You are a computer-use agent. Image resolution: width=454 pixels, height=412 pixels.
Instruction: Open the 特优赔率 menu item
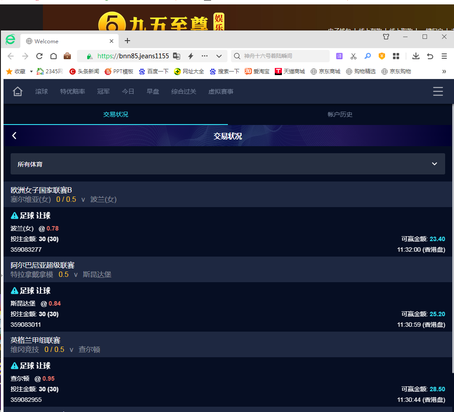click(73, 91)
